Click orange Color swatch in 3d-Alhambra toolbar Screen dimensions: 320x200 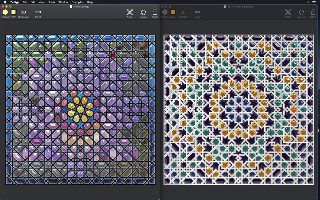coord(173,12)
